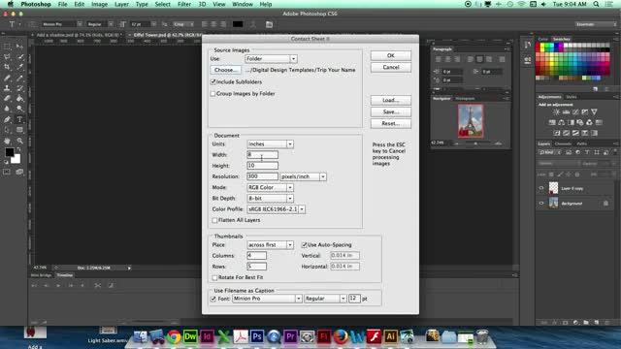Open the Layer menu
The width and height of the screenshot is (621, 349).
coord(121,4)
